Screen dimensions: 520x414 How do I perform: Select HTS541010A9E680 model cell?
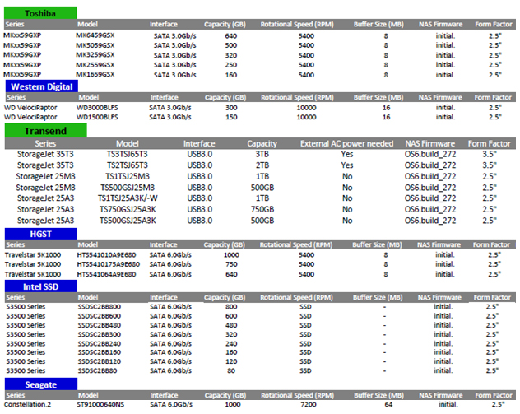[x=106, y=255]
